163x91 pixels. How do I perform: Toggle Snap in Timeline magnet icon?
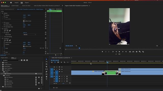pos(55,62)
